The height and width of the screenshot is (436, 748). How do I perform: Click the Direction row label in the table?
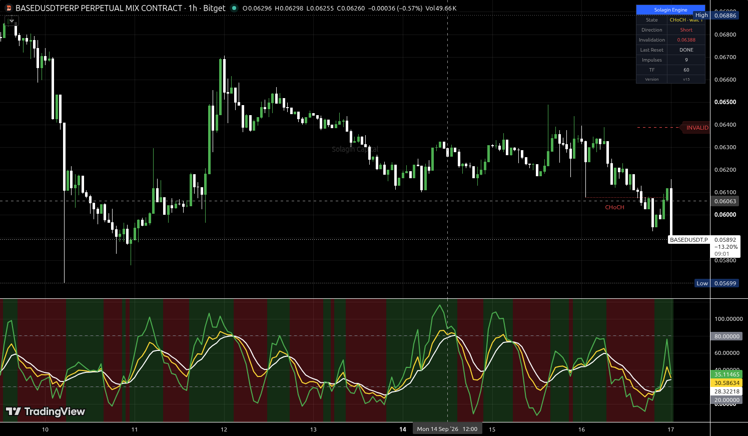[651, 30]
